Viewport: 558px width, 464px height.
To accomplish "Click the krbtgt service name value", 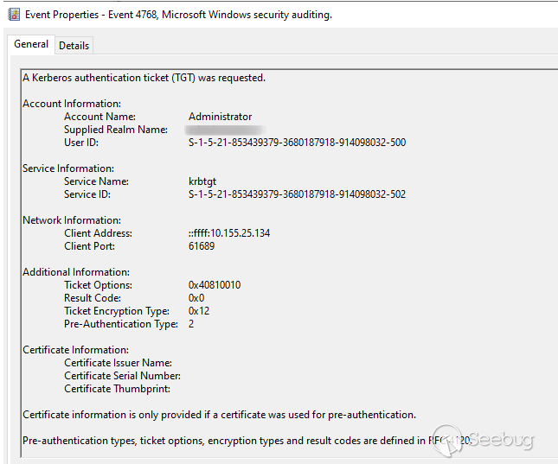I will 202,181.
